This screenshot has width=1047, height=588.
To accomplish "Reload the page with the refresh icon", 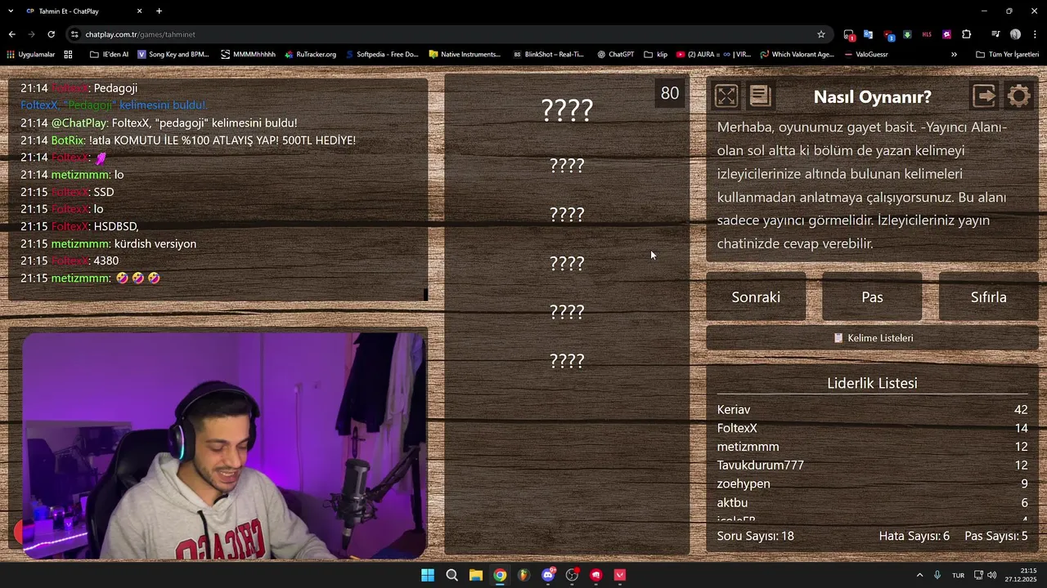I will tap(51, 34).
